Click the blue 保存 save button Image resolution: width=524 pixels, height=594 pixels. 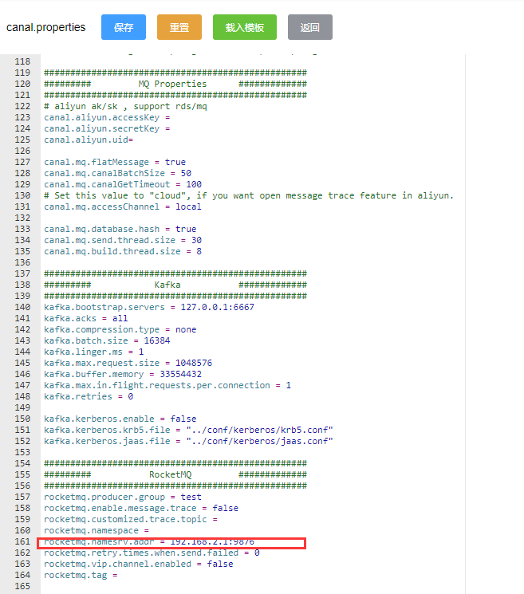[124, 27]
